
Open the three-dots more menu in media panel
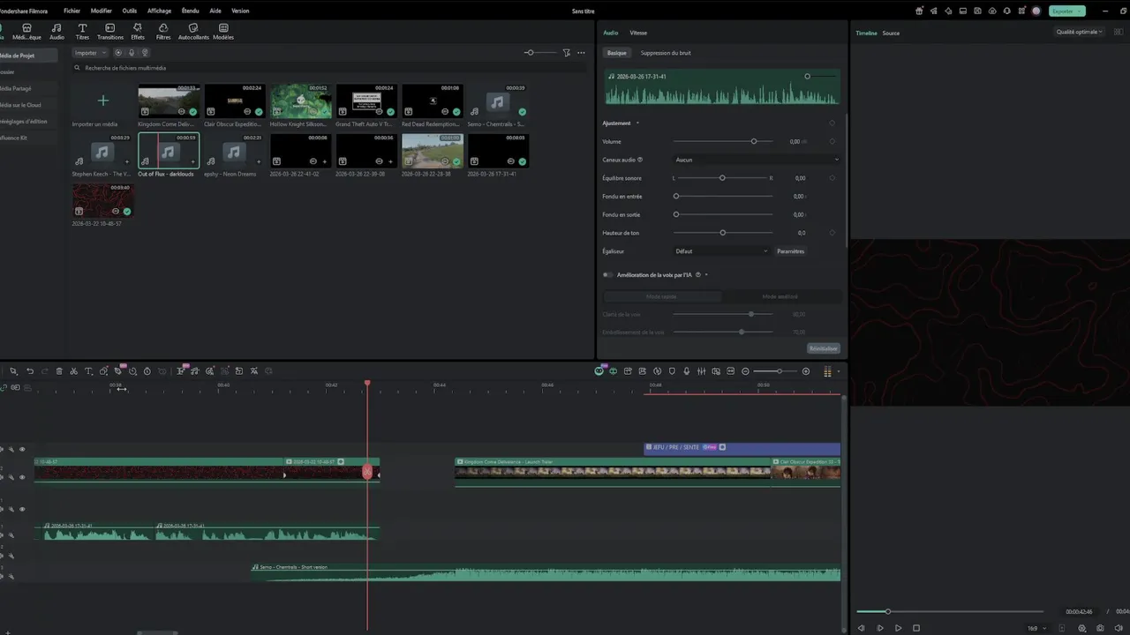click(581, 53)
